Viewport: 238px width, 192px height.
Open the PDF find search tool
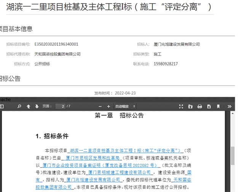[x=19, y=106]
